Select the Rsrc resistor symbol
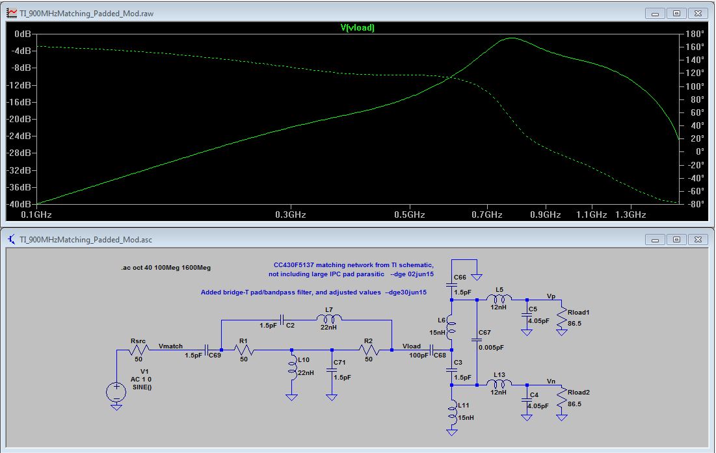 tap(139, 350)
